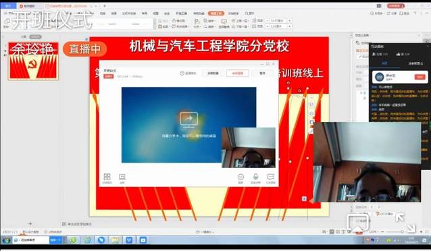Viewport: 431px width, 251px height.
Task: Click the green browser icon in the taskbar
Action: tap(74, 240)
